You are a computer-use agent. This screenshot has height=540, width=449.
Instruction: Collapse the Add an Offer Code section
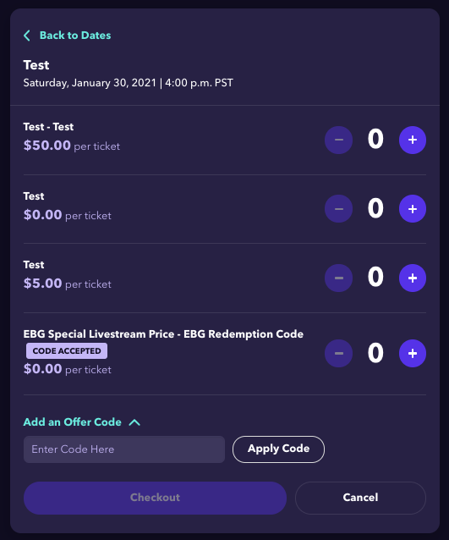coord(72,422)
